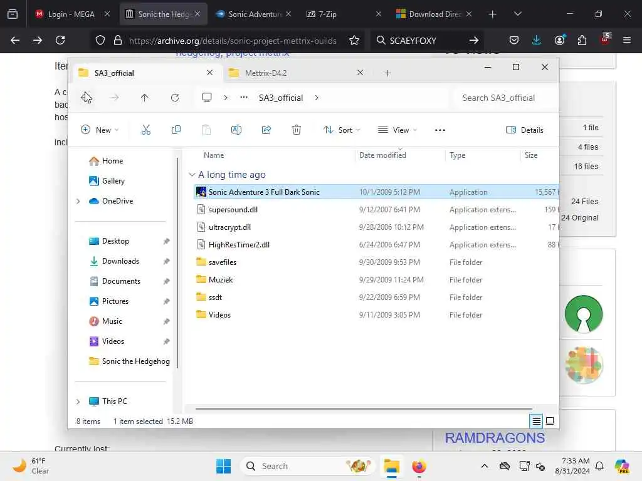Click the Copy icon in Explorer toolbar

pos(176,130)
